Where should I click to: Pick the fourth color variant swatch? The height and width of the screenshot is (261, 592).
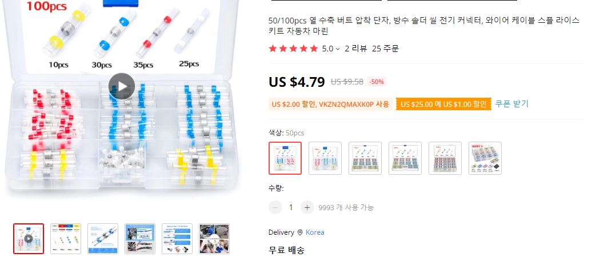[x=405, y=158]
